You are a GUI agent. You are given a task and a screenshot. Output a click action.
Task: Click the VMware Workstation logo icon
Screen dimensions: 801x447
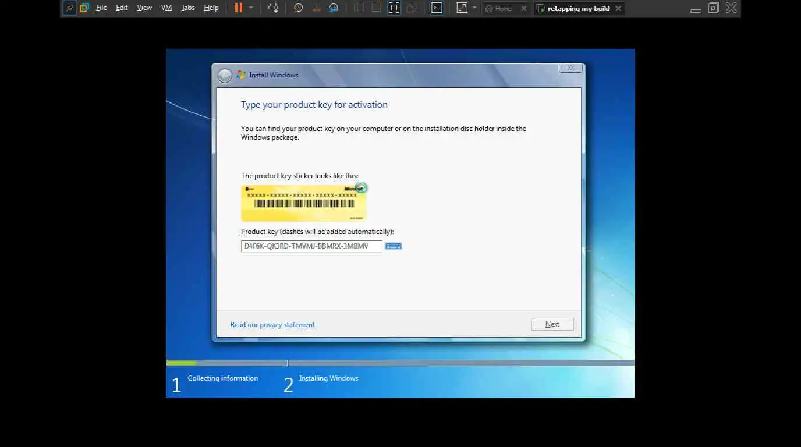point(84,8)
